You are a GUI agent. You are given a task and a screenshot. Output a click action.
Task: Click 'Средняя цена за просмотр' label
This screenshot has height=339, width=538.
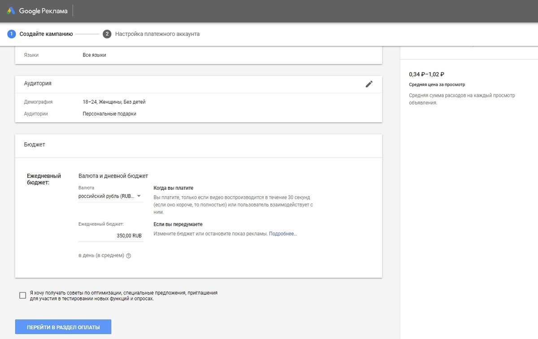[x=437, y=85]
